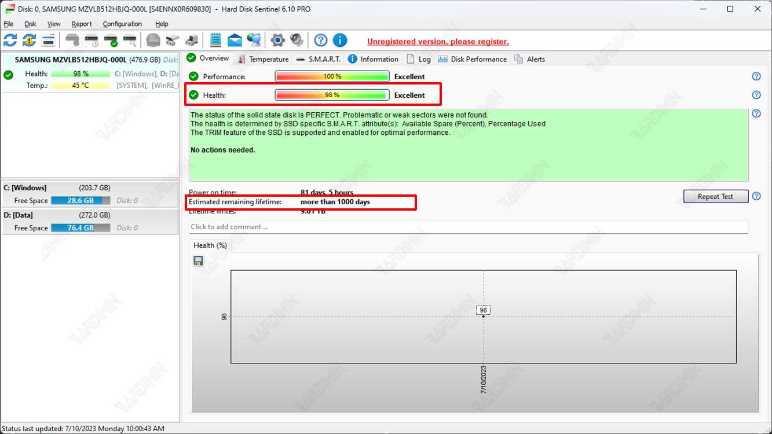The width and height of the screenshot is (772, 434).
Task: Click the status last updated text
Action: pos(83,429)
